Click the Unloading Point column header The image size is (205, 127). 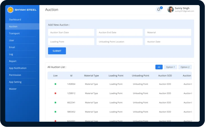click(140, 76)
